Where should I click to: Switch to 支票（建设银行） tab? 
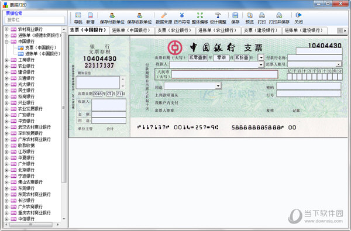pos(261,30)
